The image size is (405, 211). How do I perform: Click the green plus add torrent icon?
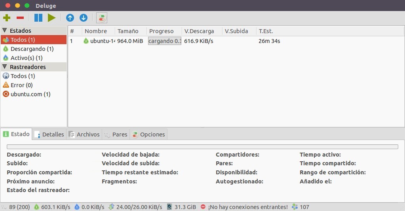click(7, 18)
